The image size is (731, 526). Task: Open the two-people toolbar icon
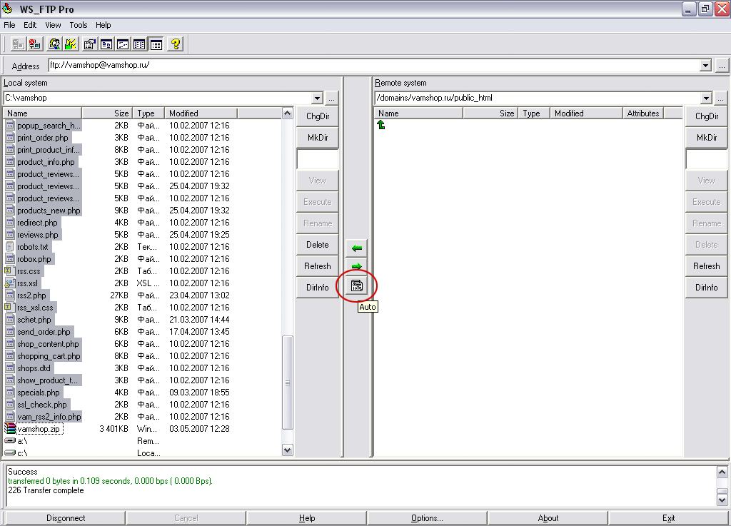pyautogui.click(x=54, y=44)
